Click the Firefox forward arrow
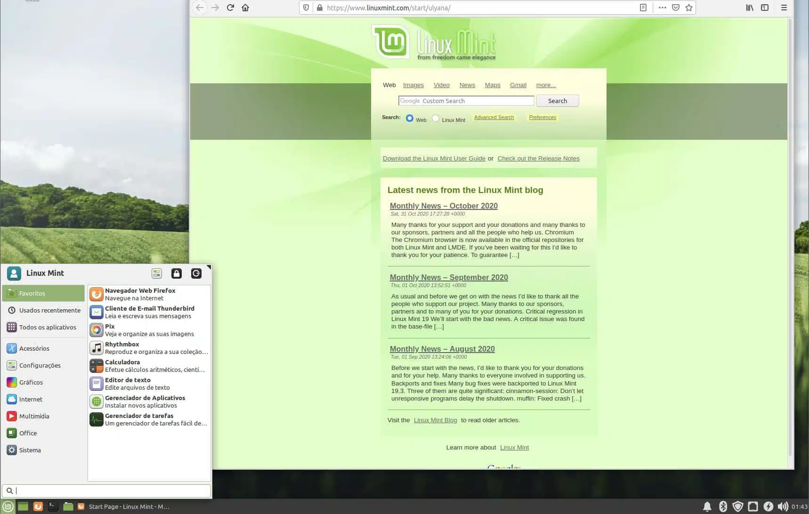The image size is (809, 514). (215, 8)
